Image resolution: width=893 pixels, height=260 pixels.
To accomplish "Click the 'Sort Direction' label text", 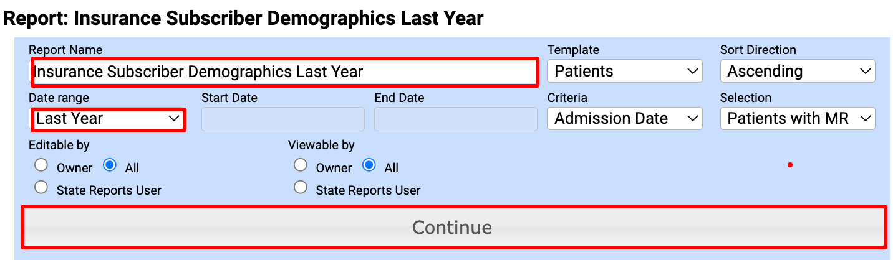I will [x=758, y=50].
